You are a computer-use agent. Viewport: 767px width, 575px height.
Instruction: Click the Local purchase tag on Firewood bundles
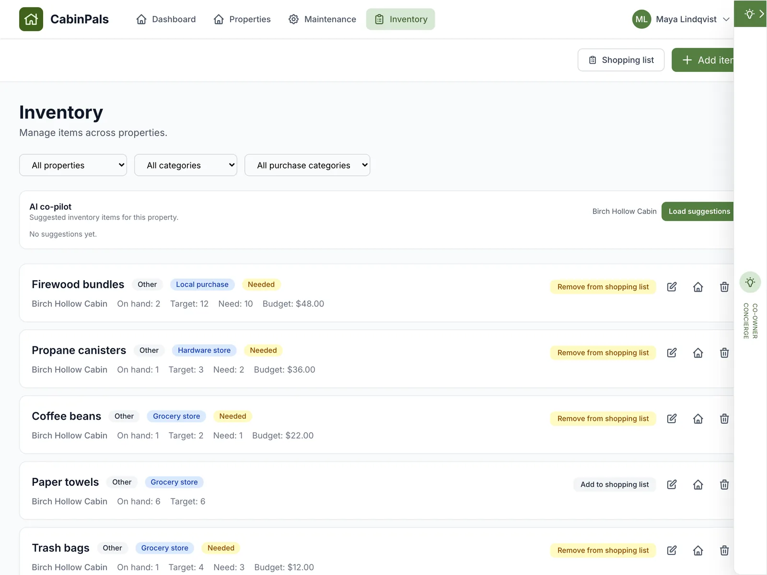click(x=202, y=285)
